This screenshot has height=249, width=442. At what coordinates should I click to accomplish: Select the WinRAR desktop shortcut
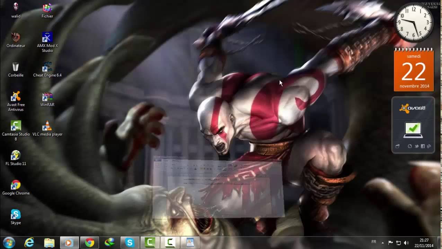47,99
